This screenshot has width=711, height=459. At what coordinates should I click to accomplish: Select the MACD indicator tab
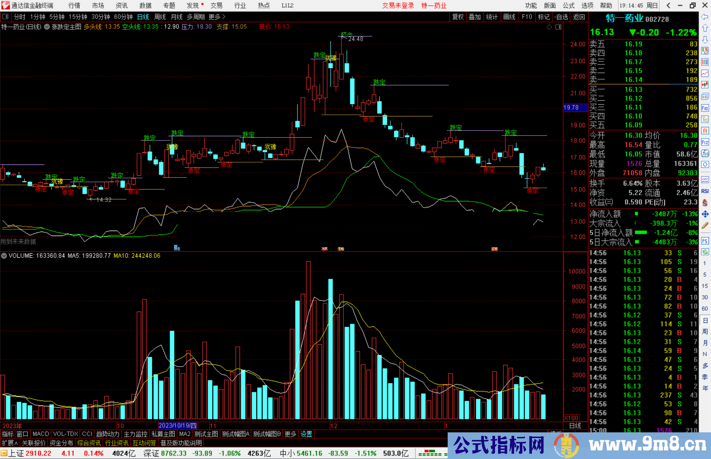(x=41, y=434)
